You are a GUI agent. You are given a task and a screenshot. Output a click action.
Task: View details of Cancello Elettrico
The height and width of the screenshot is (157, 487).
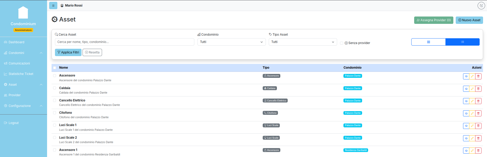tap(466, 101)
